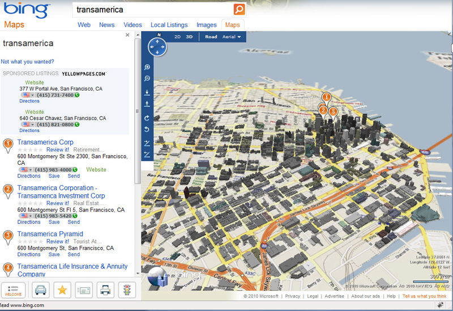This screenshot has width=453, height=311.
Task: Zoom in using the map magnifier plus
Action: pos(147,67)
